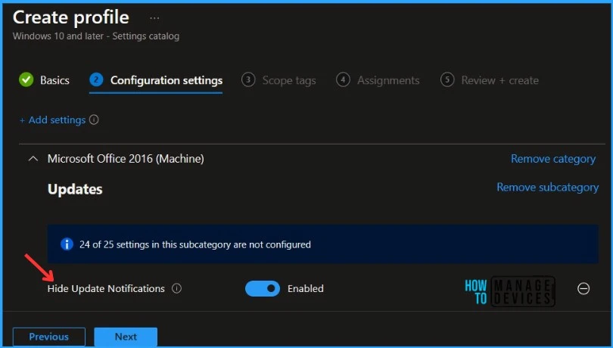Click the '24 of 25 settings' message text
The height and width of the screenshot is (348, 613).
[195, 245]
